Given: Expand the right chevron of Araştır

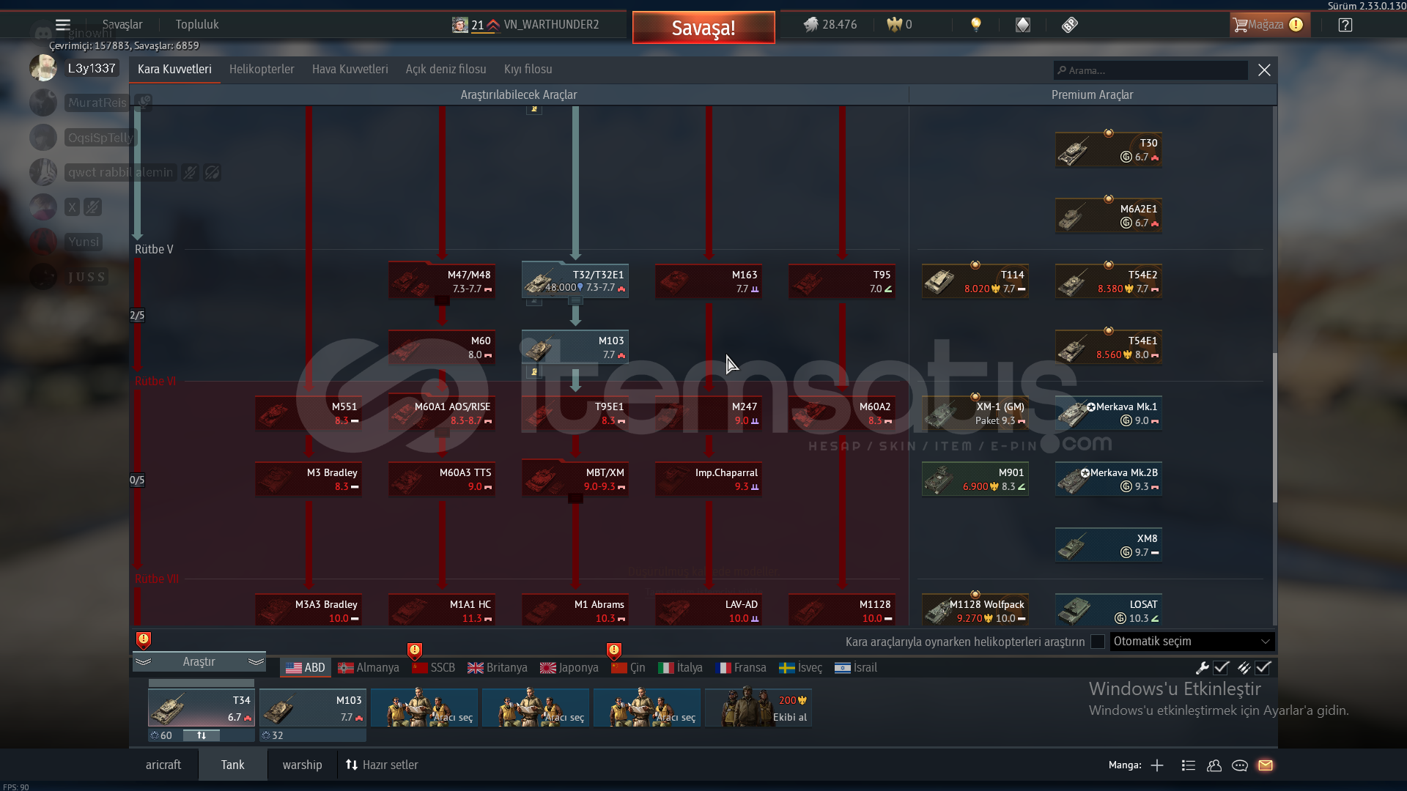Looking at the screenshot, I should pos(256,662).
